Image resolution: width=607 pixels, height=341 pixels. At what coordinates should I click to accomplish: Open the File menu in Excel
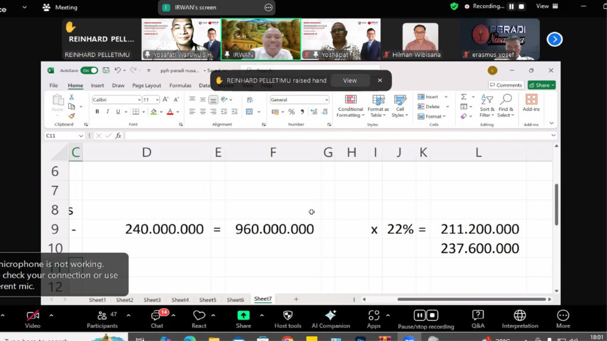coord(53,85)
